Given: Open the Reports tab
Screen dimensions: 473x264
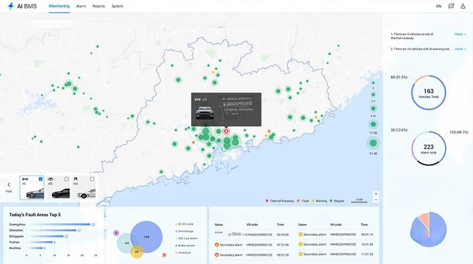Looking at the screenshot, I should 99,6.
